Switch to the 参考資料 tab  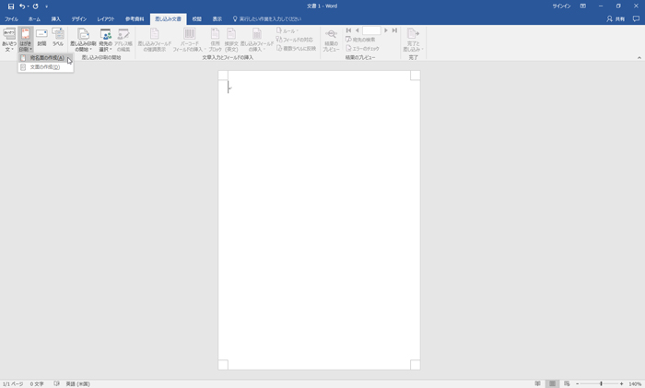tap(135, 18)
